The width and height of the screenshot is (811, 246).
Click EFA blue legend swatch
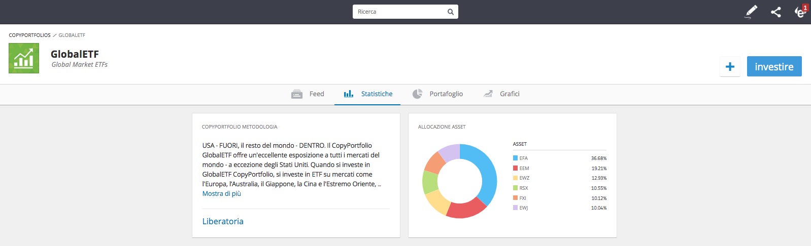515,158
